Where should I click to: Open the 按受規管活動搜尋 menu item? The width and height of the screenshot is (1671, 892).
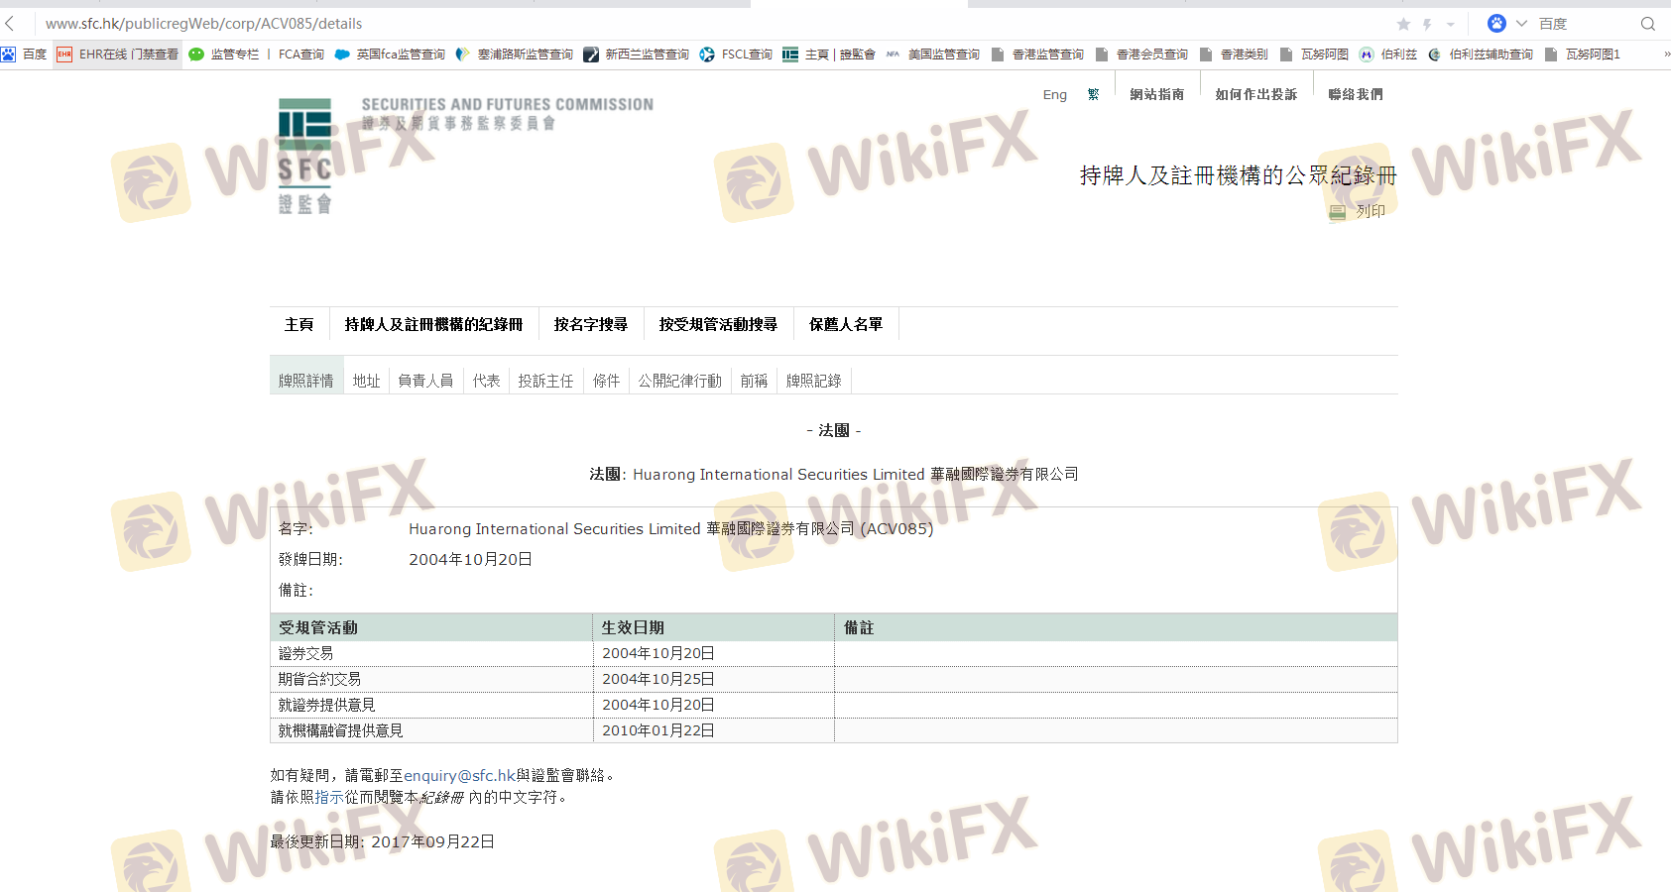click(718, 324)
